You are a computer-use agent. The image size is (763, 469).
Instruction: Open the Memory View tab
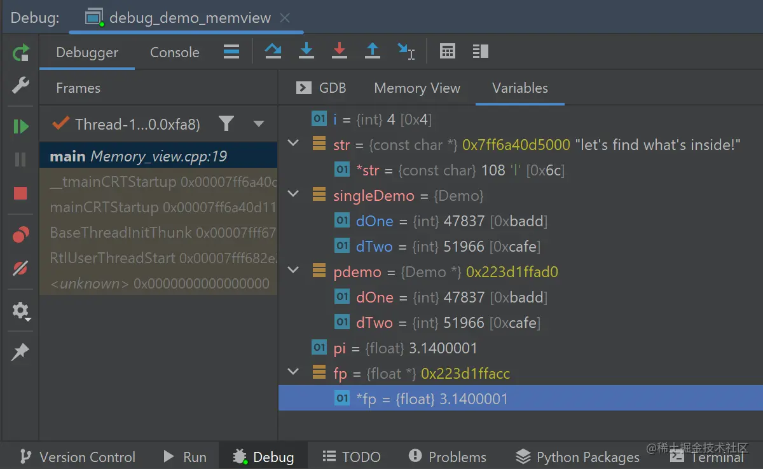click(x=417, y=88)
